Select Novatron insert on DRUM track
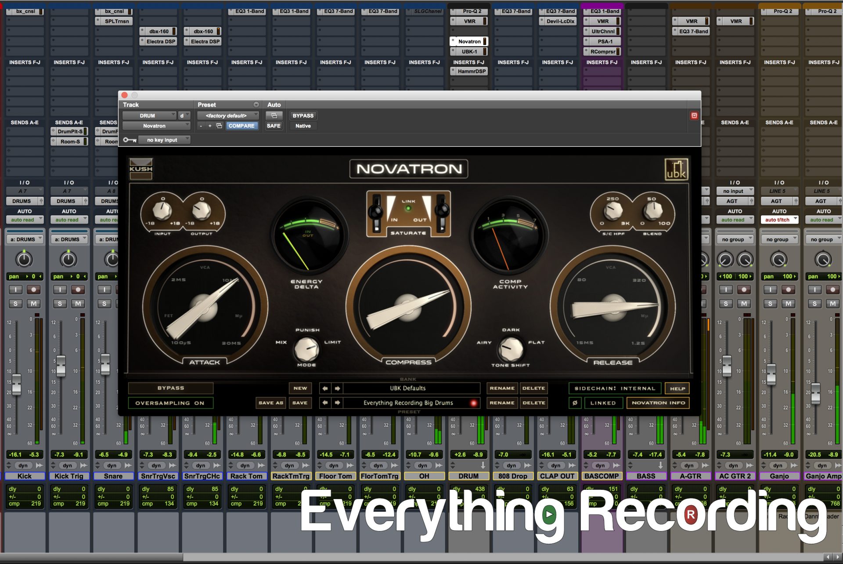The height and width of the screenshot is (564, 843). [x=469, y=41]
